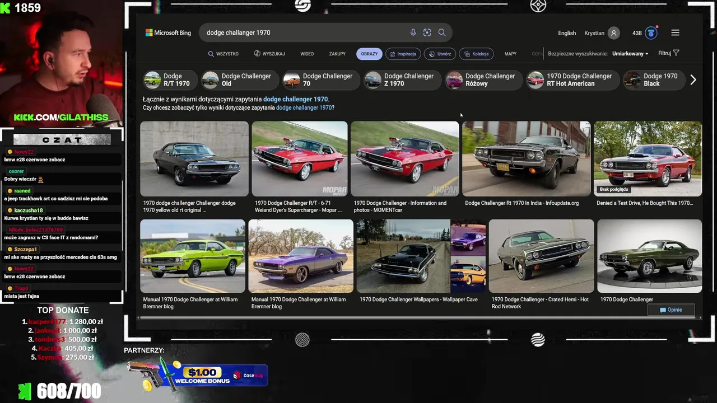Switch to WIDEO tab

[307, 54]
